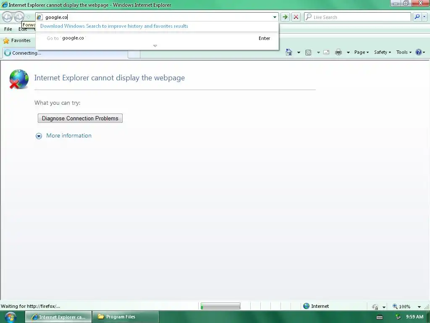Click the green Go arrow button
The image size is (430, 323).
pyautogui.click(x=285, y=17)
